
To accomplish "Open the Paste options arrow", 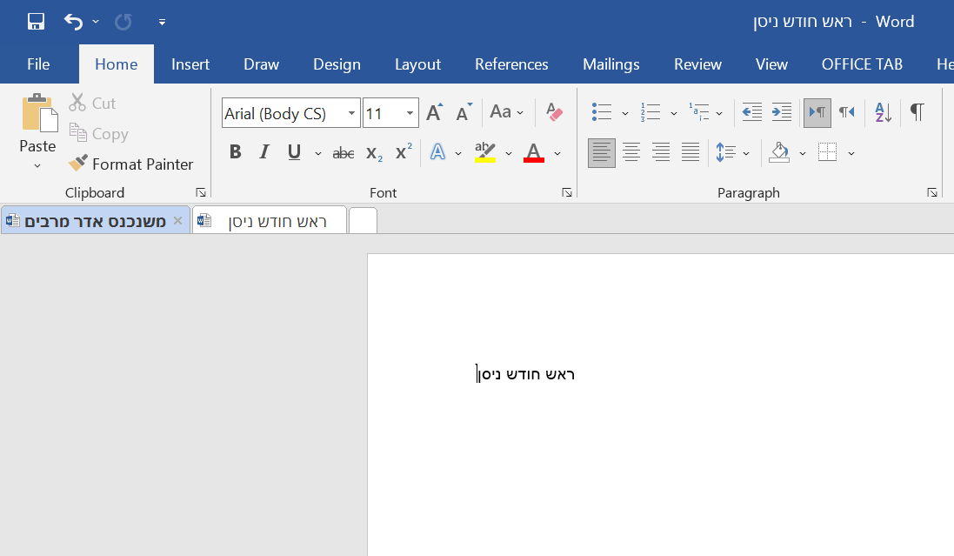I will click(37, 165).
